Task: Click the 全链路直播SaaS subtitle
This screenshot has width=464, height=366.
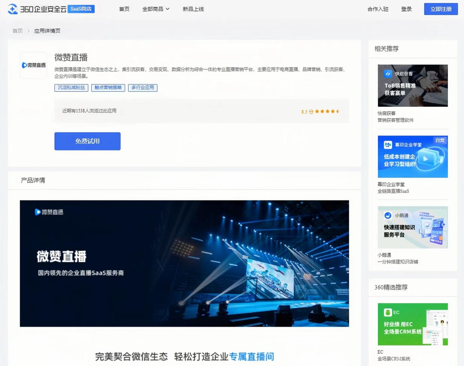Action: [x=393, y=191]
